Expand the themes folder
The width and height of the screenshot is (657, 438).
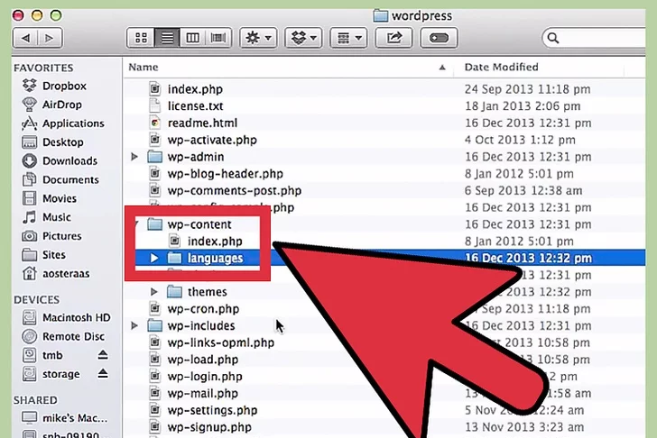tap(154, 292)
